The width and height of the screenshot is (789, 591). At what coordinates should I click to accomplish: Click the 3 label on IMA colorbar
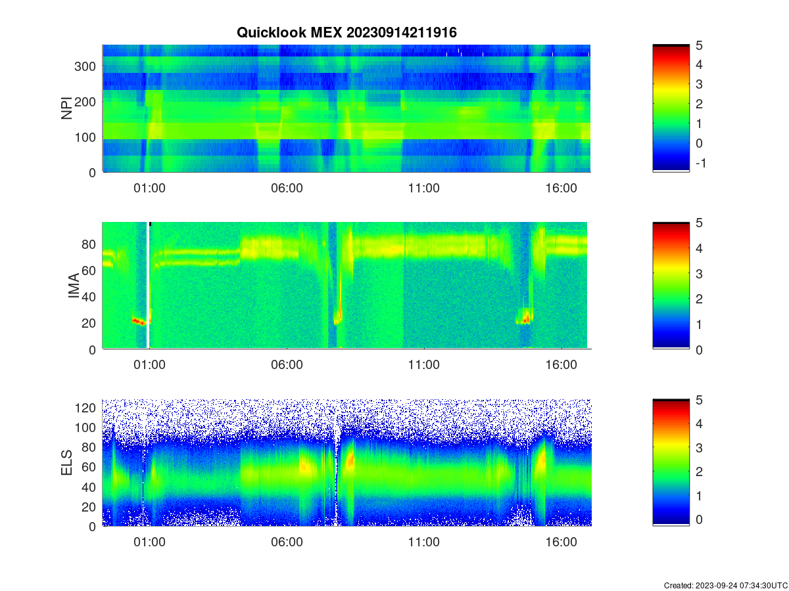pyautogui.click(x=698, y=273)
